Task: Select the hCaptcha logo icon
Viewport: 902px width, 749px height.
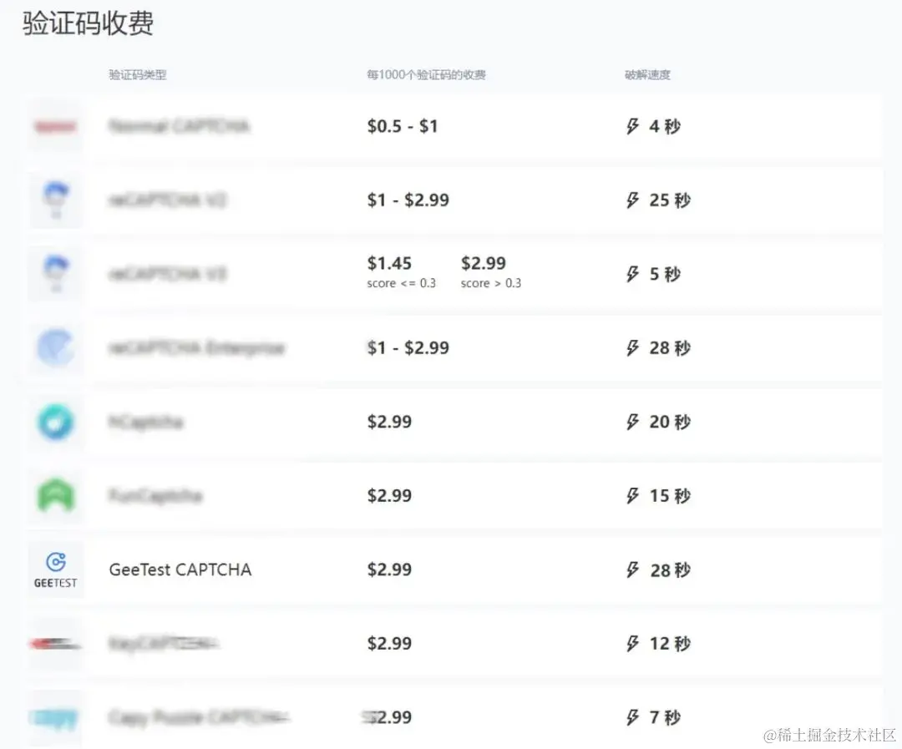Action: click(55, 422)
